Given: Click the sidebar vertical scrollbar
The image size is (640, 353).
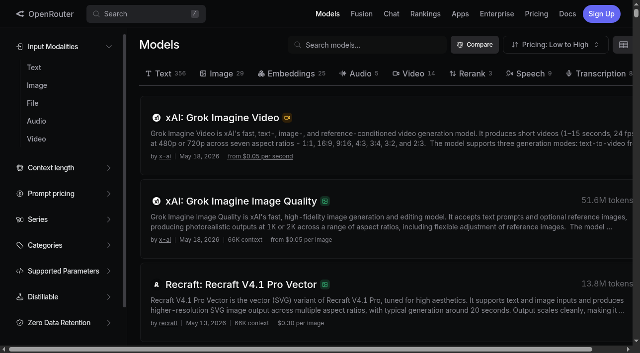Looking at the screenshot, I should point(124,170).
